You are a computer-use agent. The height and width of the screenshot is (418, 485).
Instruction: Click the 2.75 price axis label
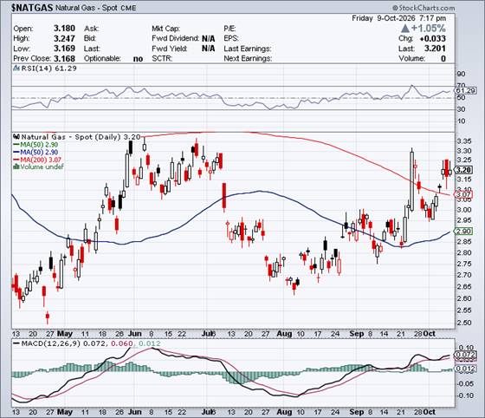click(x=464, y=264)
